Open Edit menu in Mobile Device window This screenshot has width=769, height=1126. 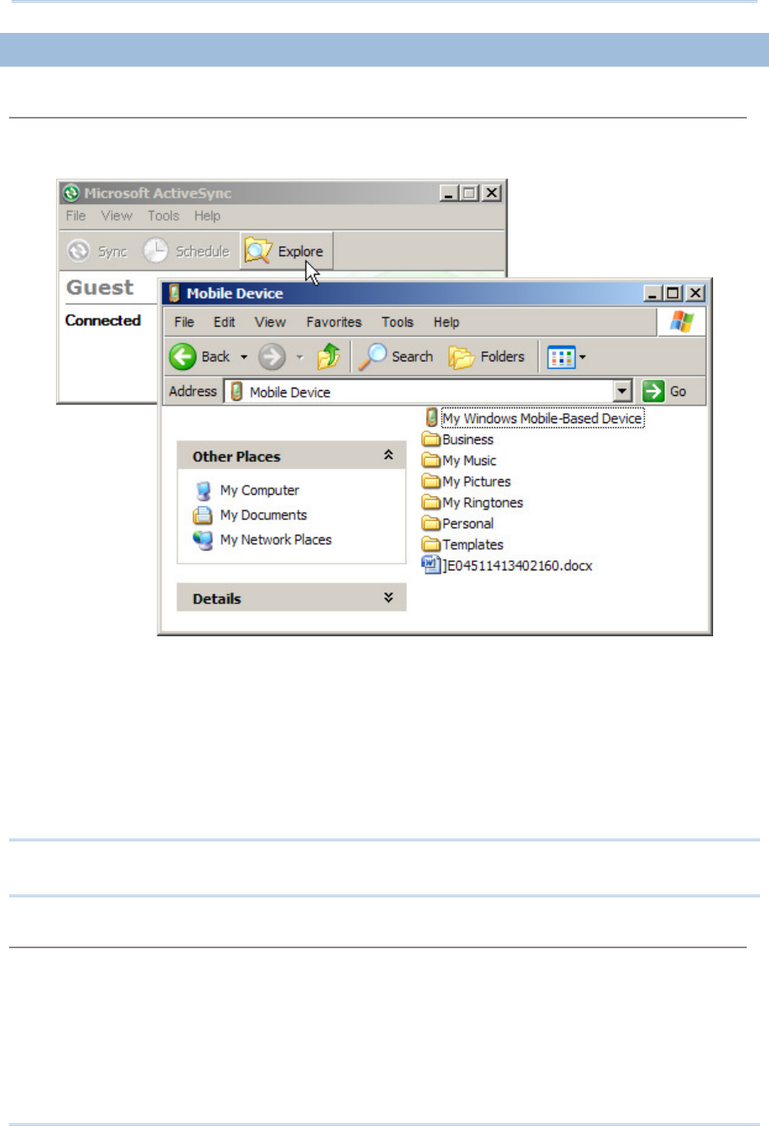pyautogui.click(x=225, y=322)
